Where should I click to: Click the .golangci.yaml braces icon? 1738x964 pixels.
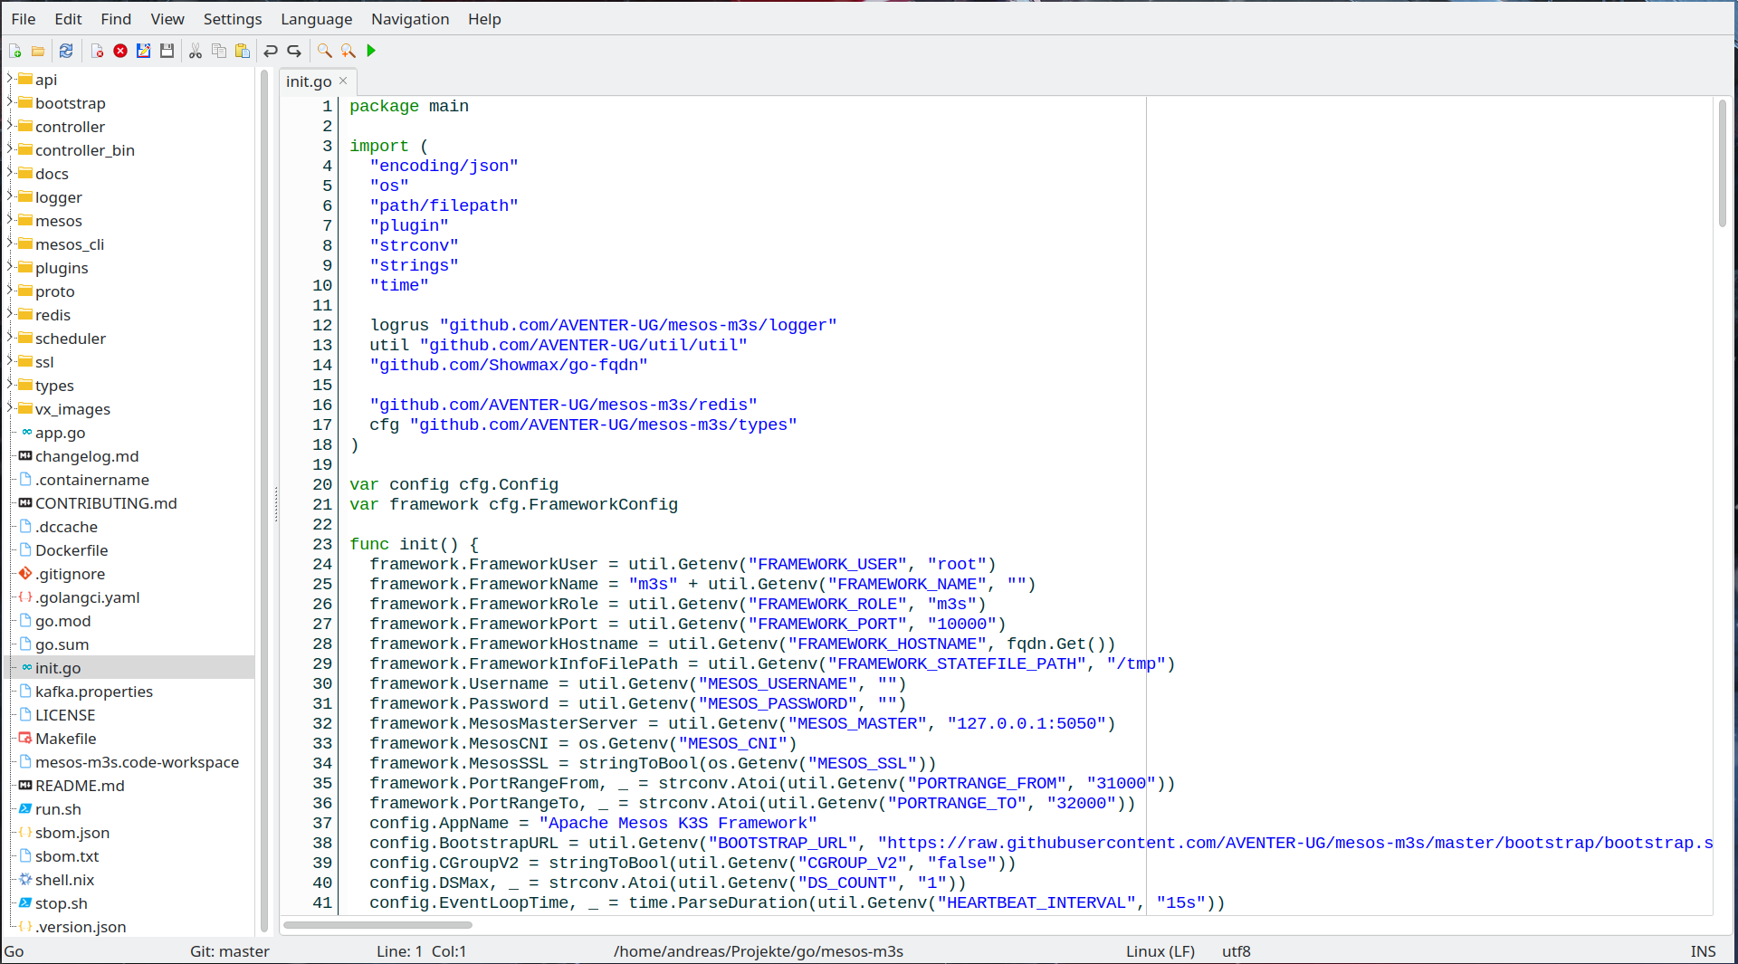point(25,597)
